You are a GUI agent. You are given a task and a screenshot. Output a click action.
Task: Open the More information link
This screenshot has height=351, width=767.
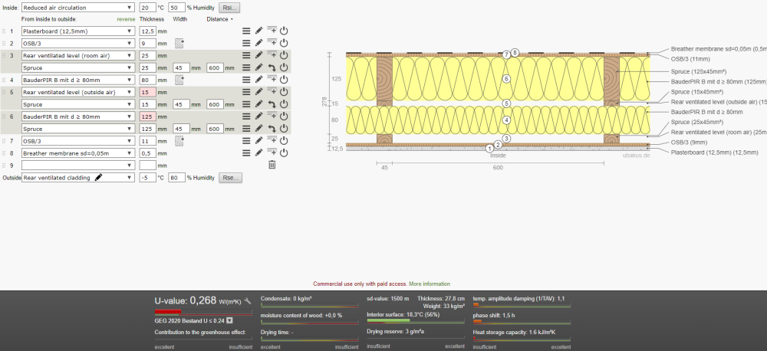[430, 284]
